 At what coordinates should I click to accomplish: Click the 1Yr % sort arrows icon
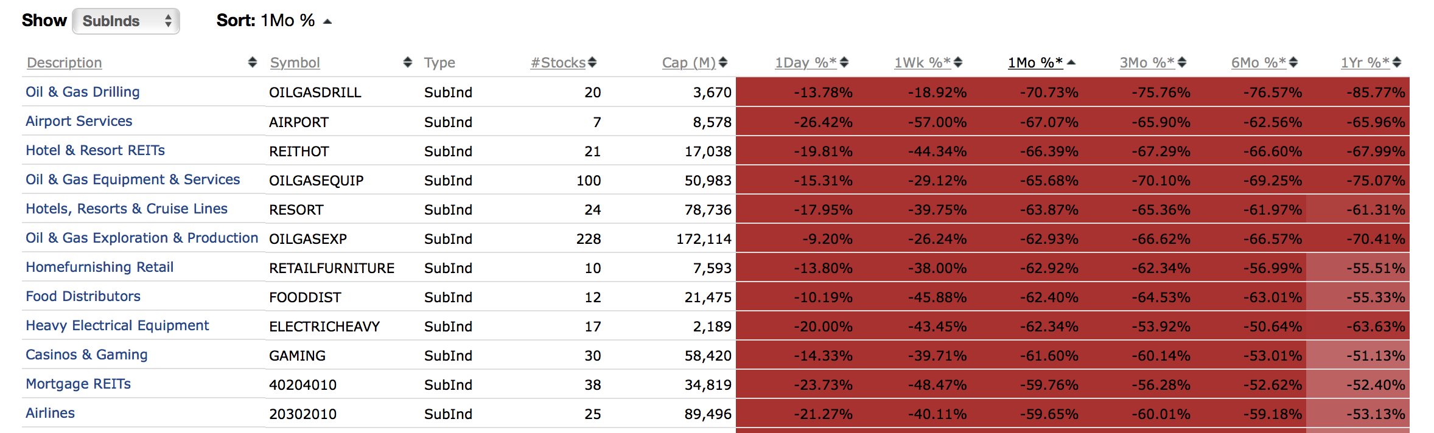pos(1397,62)
